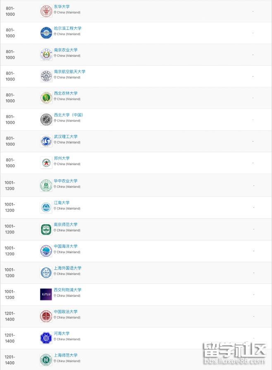Screen dimensions: 272x370
Task: Click the 东华大学 university logo
Action: pos(46,11)
